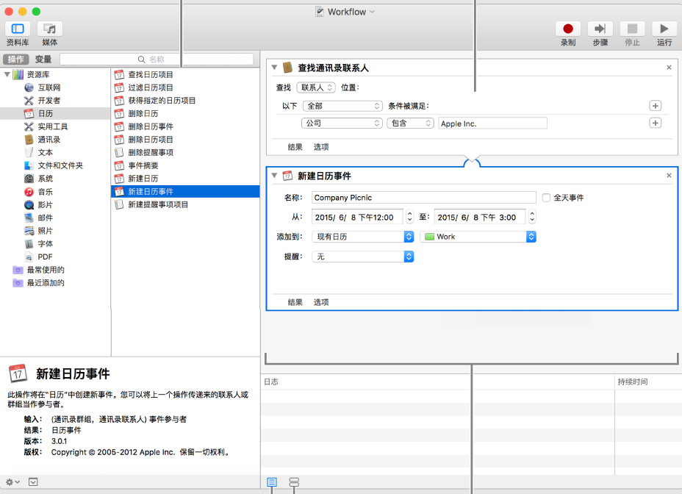Select the 互联网 category
Image resolution: width=682 pixels, height=494 pixels.
pos(49,87)
